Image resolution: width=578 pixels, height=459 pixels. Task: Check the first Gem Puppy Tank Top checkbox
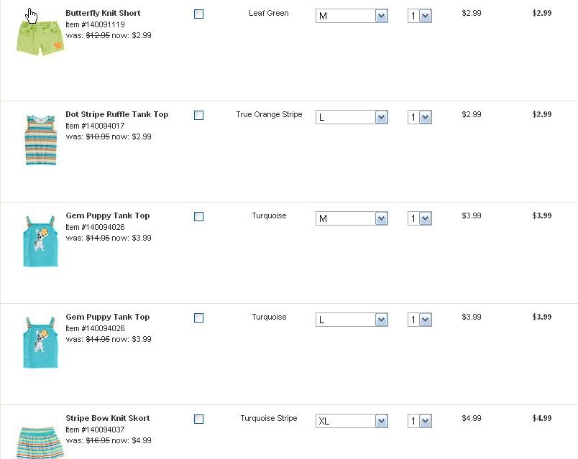pos(199,216)
